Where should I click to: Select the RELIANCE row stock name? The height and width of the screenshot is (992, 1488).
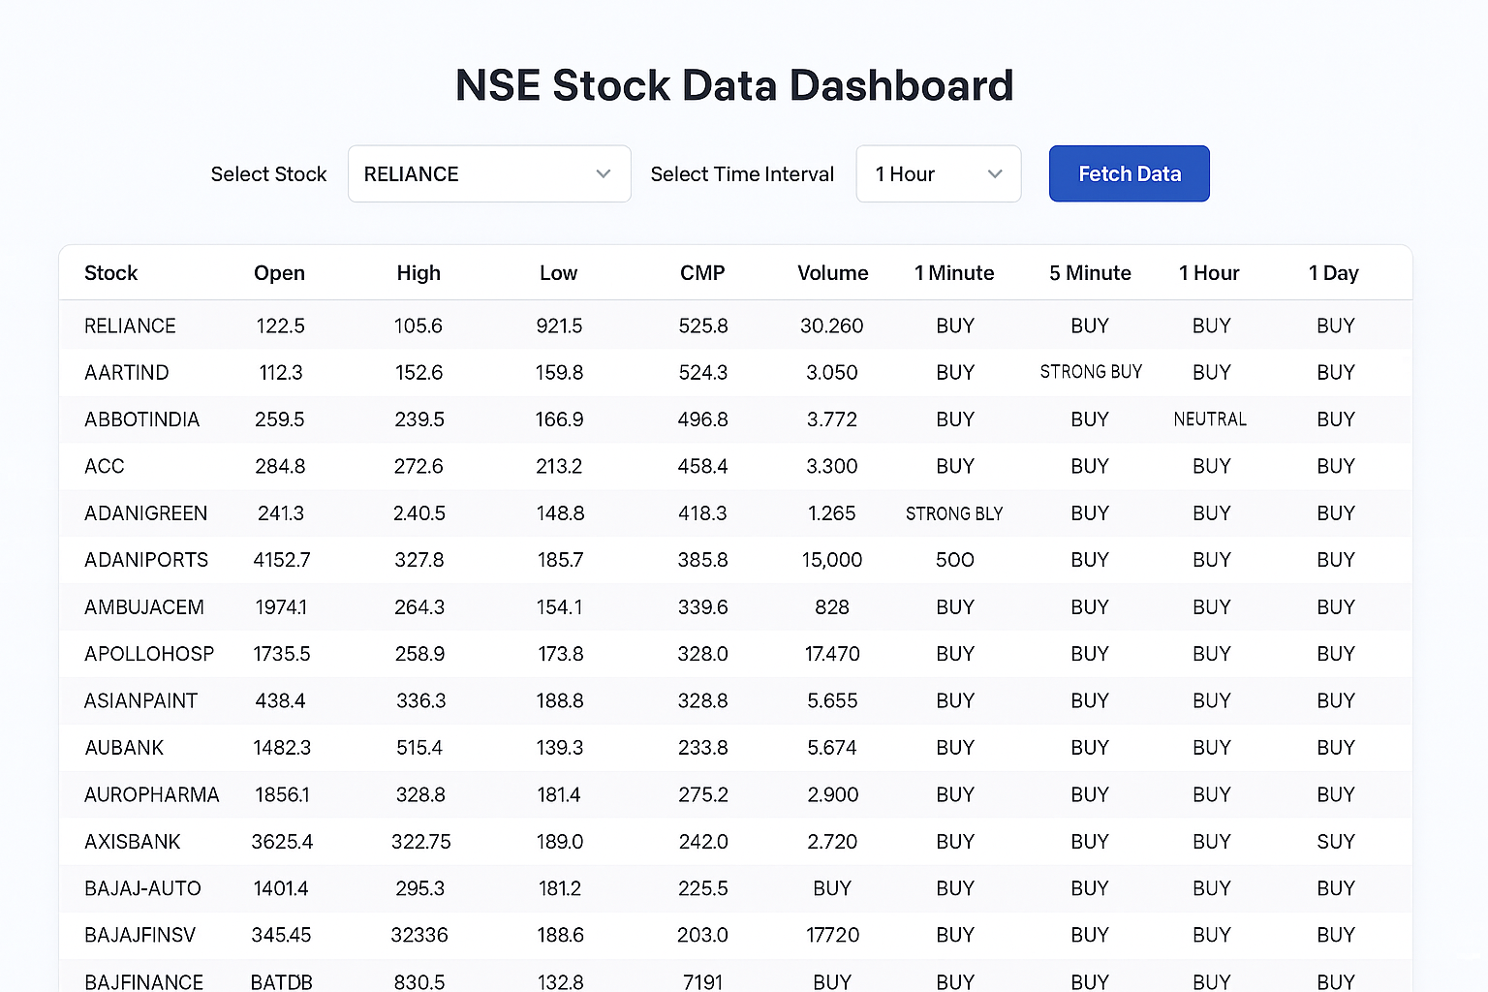[130, 325]
